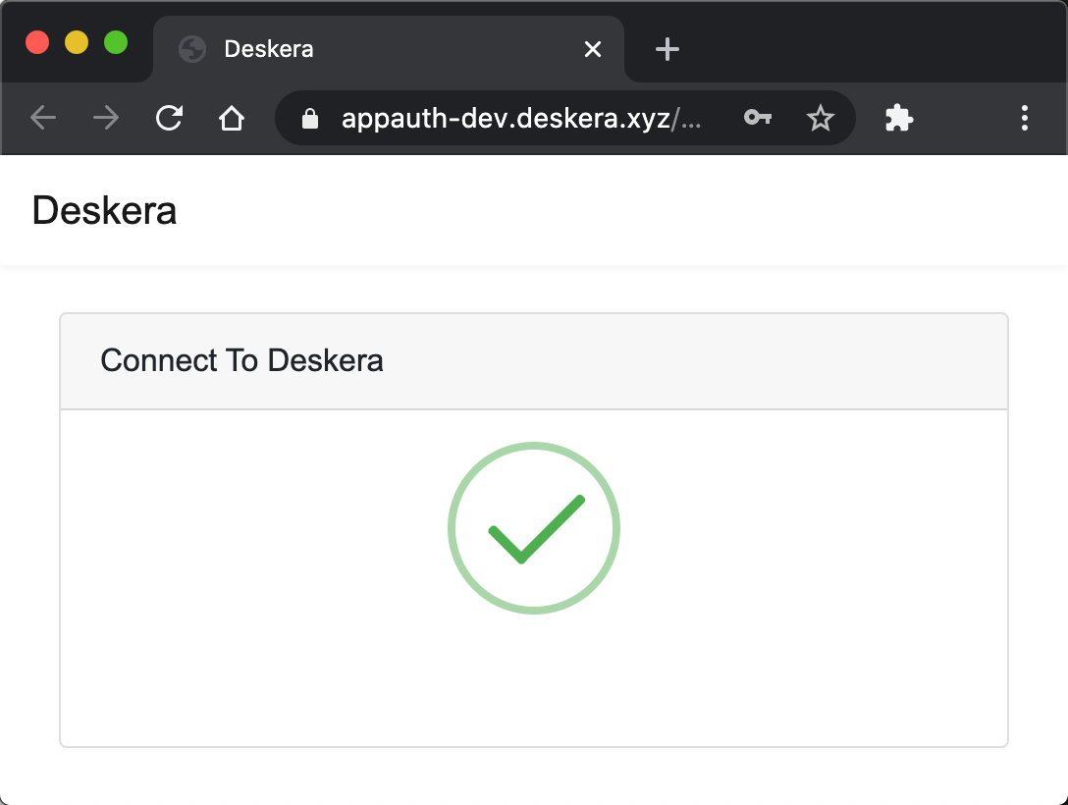The width and height of the screenshot is (1068, 805).
Task: View site security lock info
Action: 310,119
